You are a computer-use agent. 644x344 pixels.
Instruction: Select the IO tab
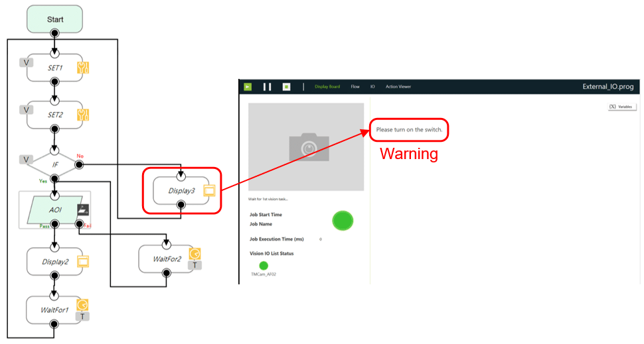coord(372,86)
